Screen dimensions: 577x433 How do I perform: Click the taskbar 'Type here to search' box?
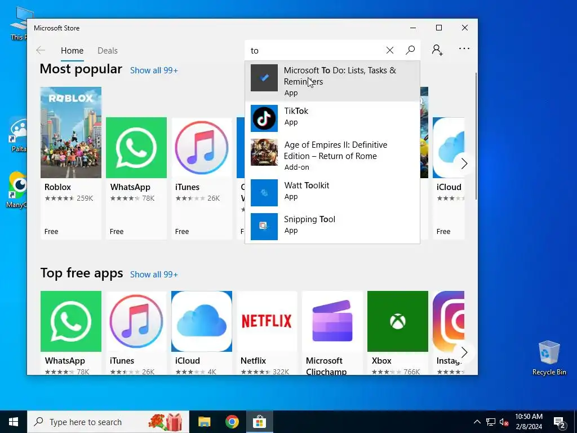(x=108, y=422)
